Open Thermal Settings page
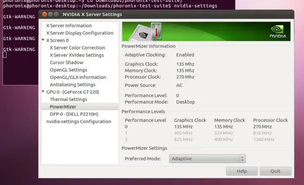This screenshot has width=304, height=185. [68, 99]
